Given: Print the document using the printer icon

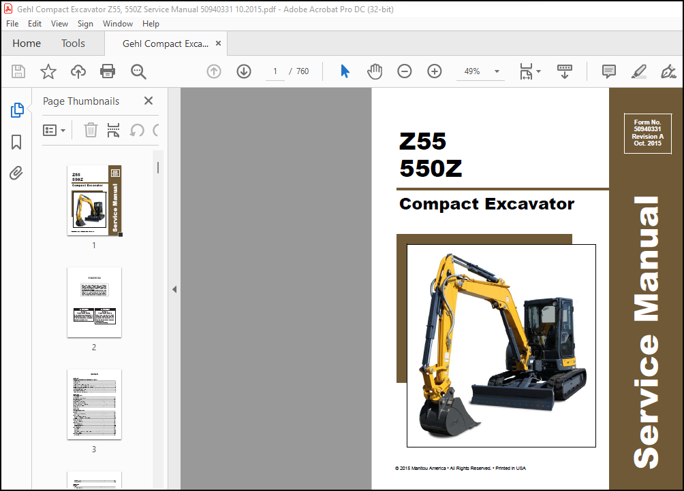Looking at the screenshot, I should tap(108, 71).
